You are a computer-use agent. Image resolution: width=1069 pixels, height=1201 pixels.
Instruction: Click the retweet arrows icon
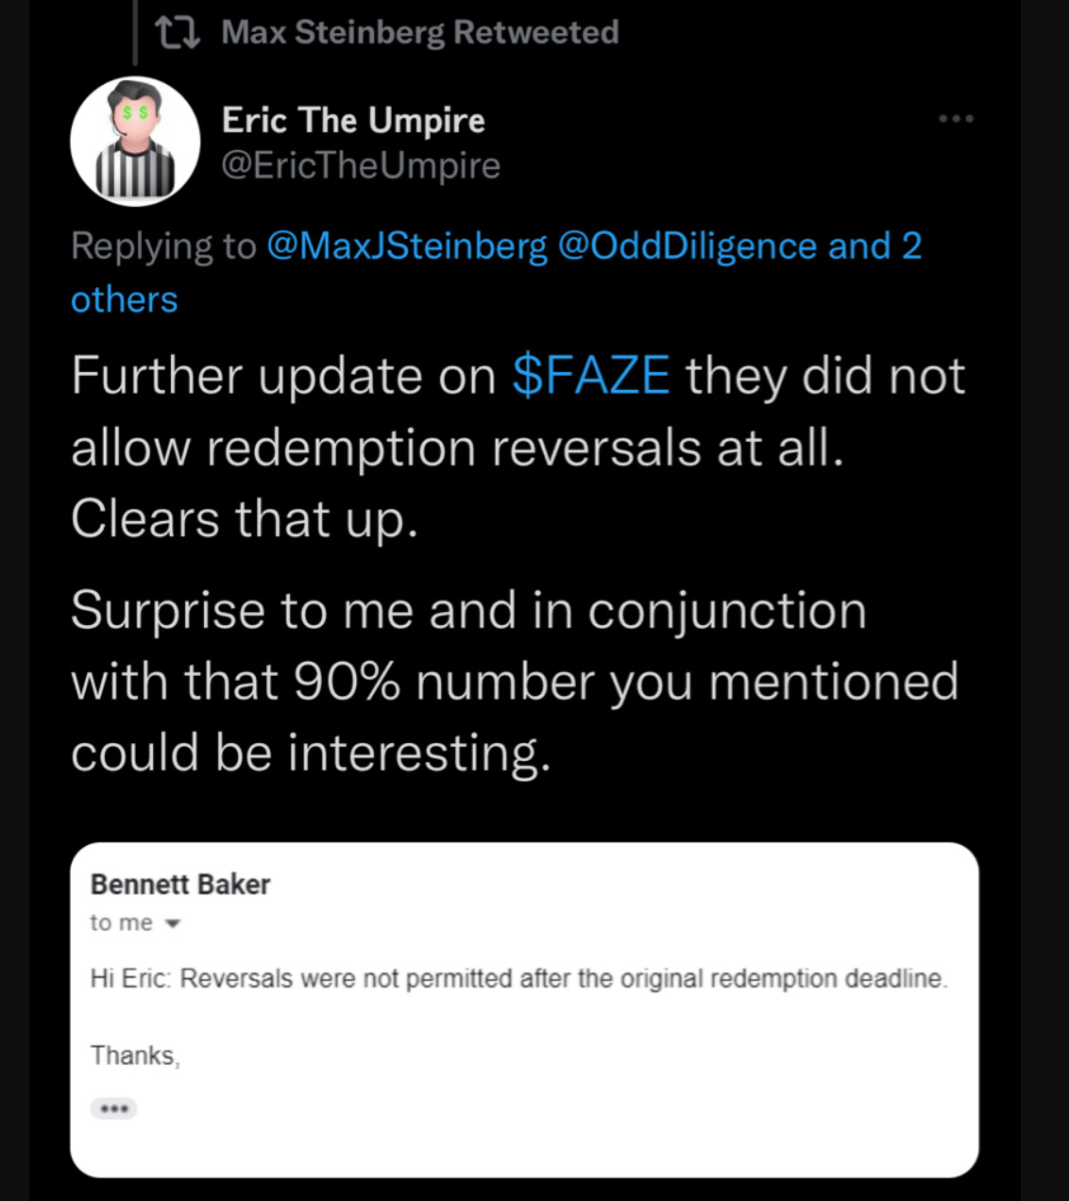[178, 33]
